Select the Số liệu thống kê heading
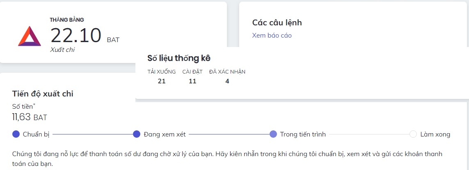This screenshot has height=170, width=469. (x=179, y=58)
